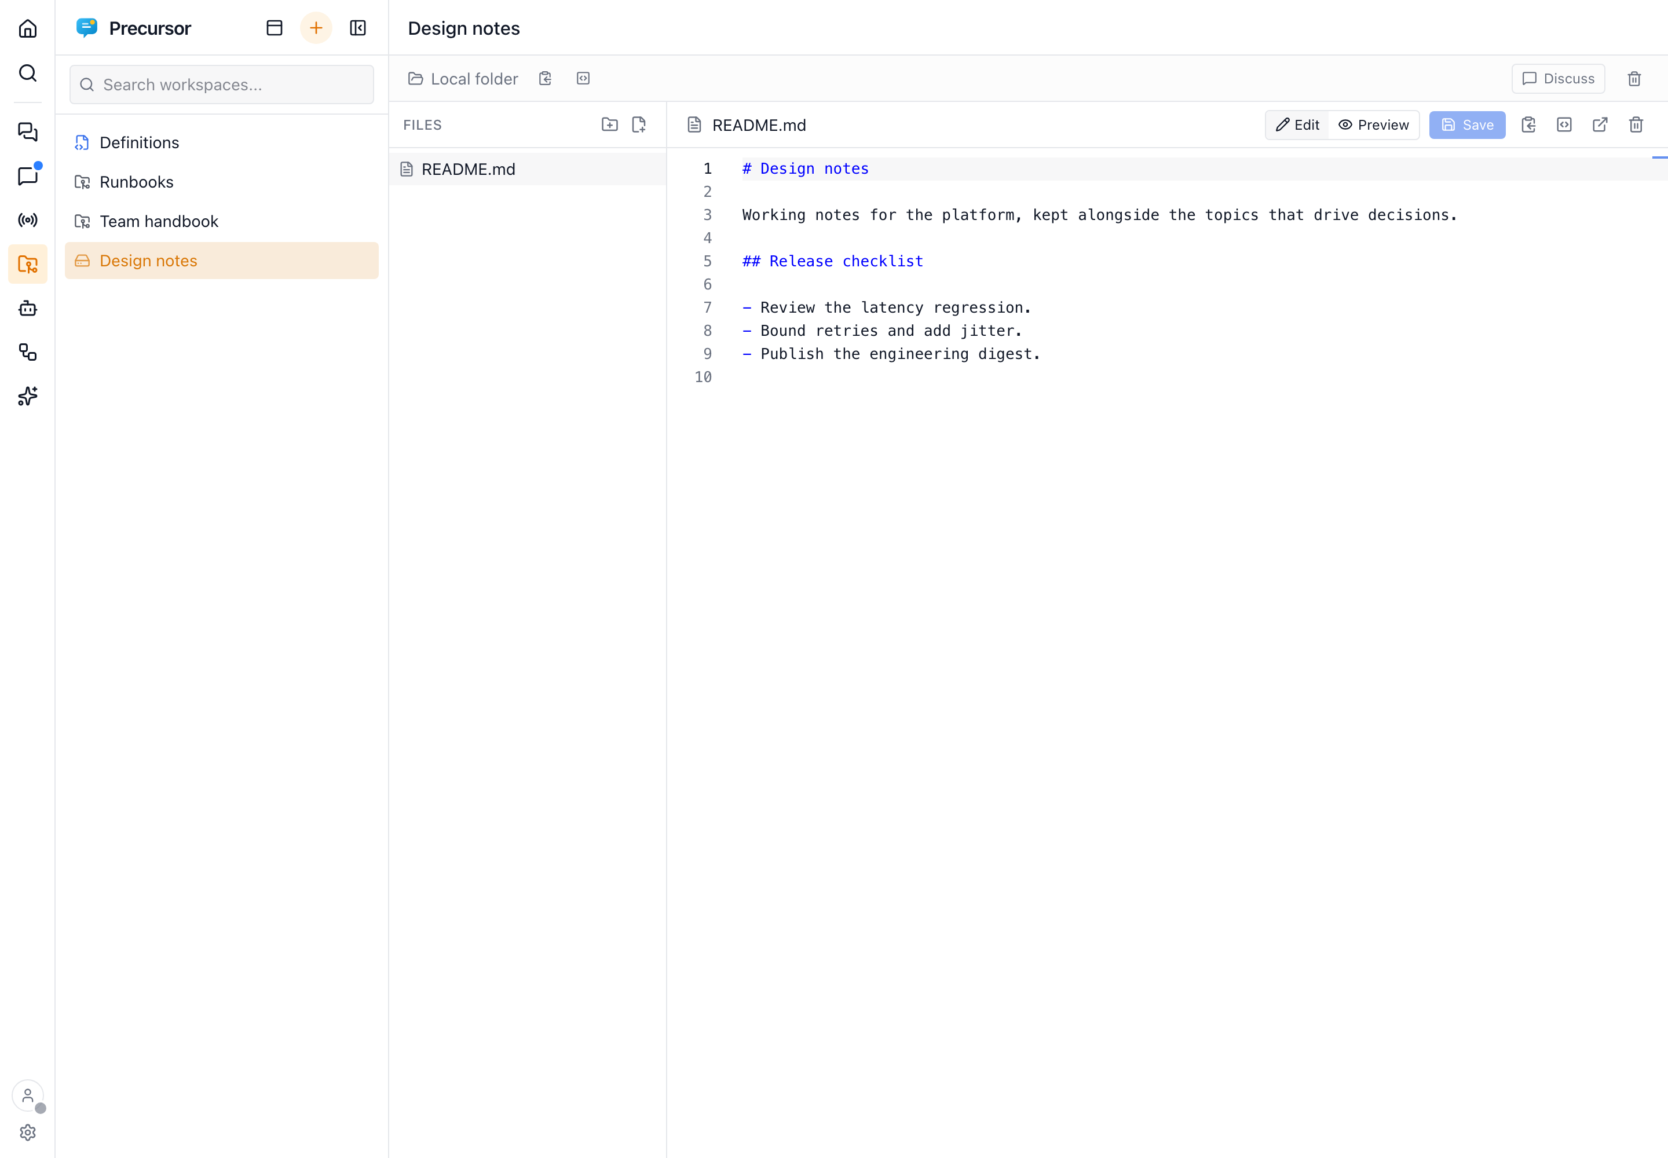Open the Team handbook workspace
The width and height of the screenshot is (1668, 1158).
221,221
